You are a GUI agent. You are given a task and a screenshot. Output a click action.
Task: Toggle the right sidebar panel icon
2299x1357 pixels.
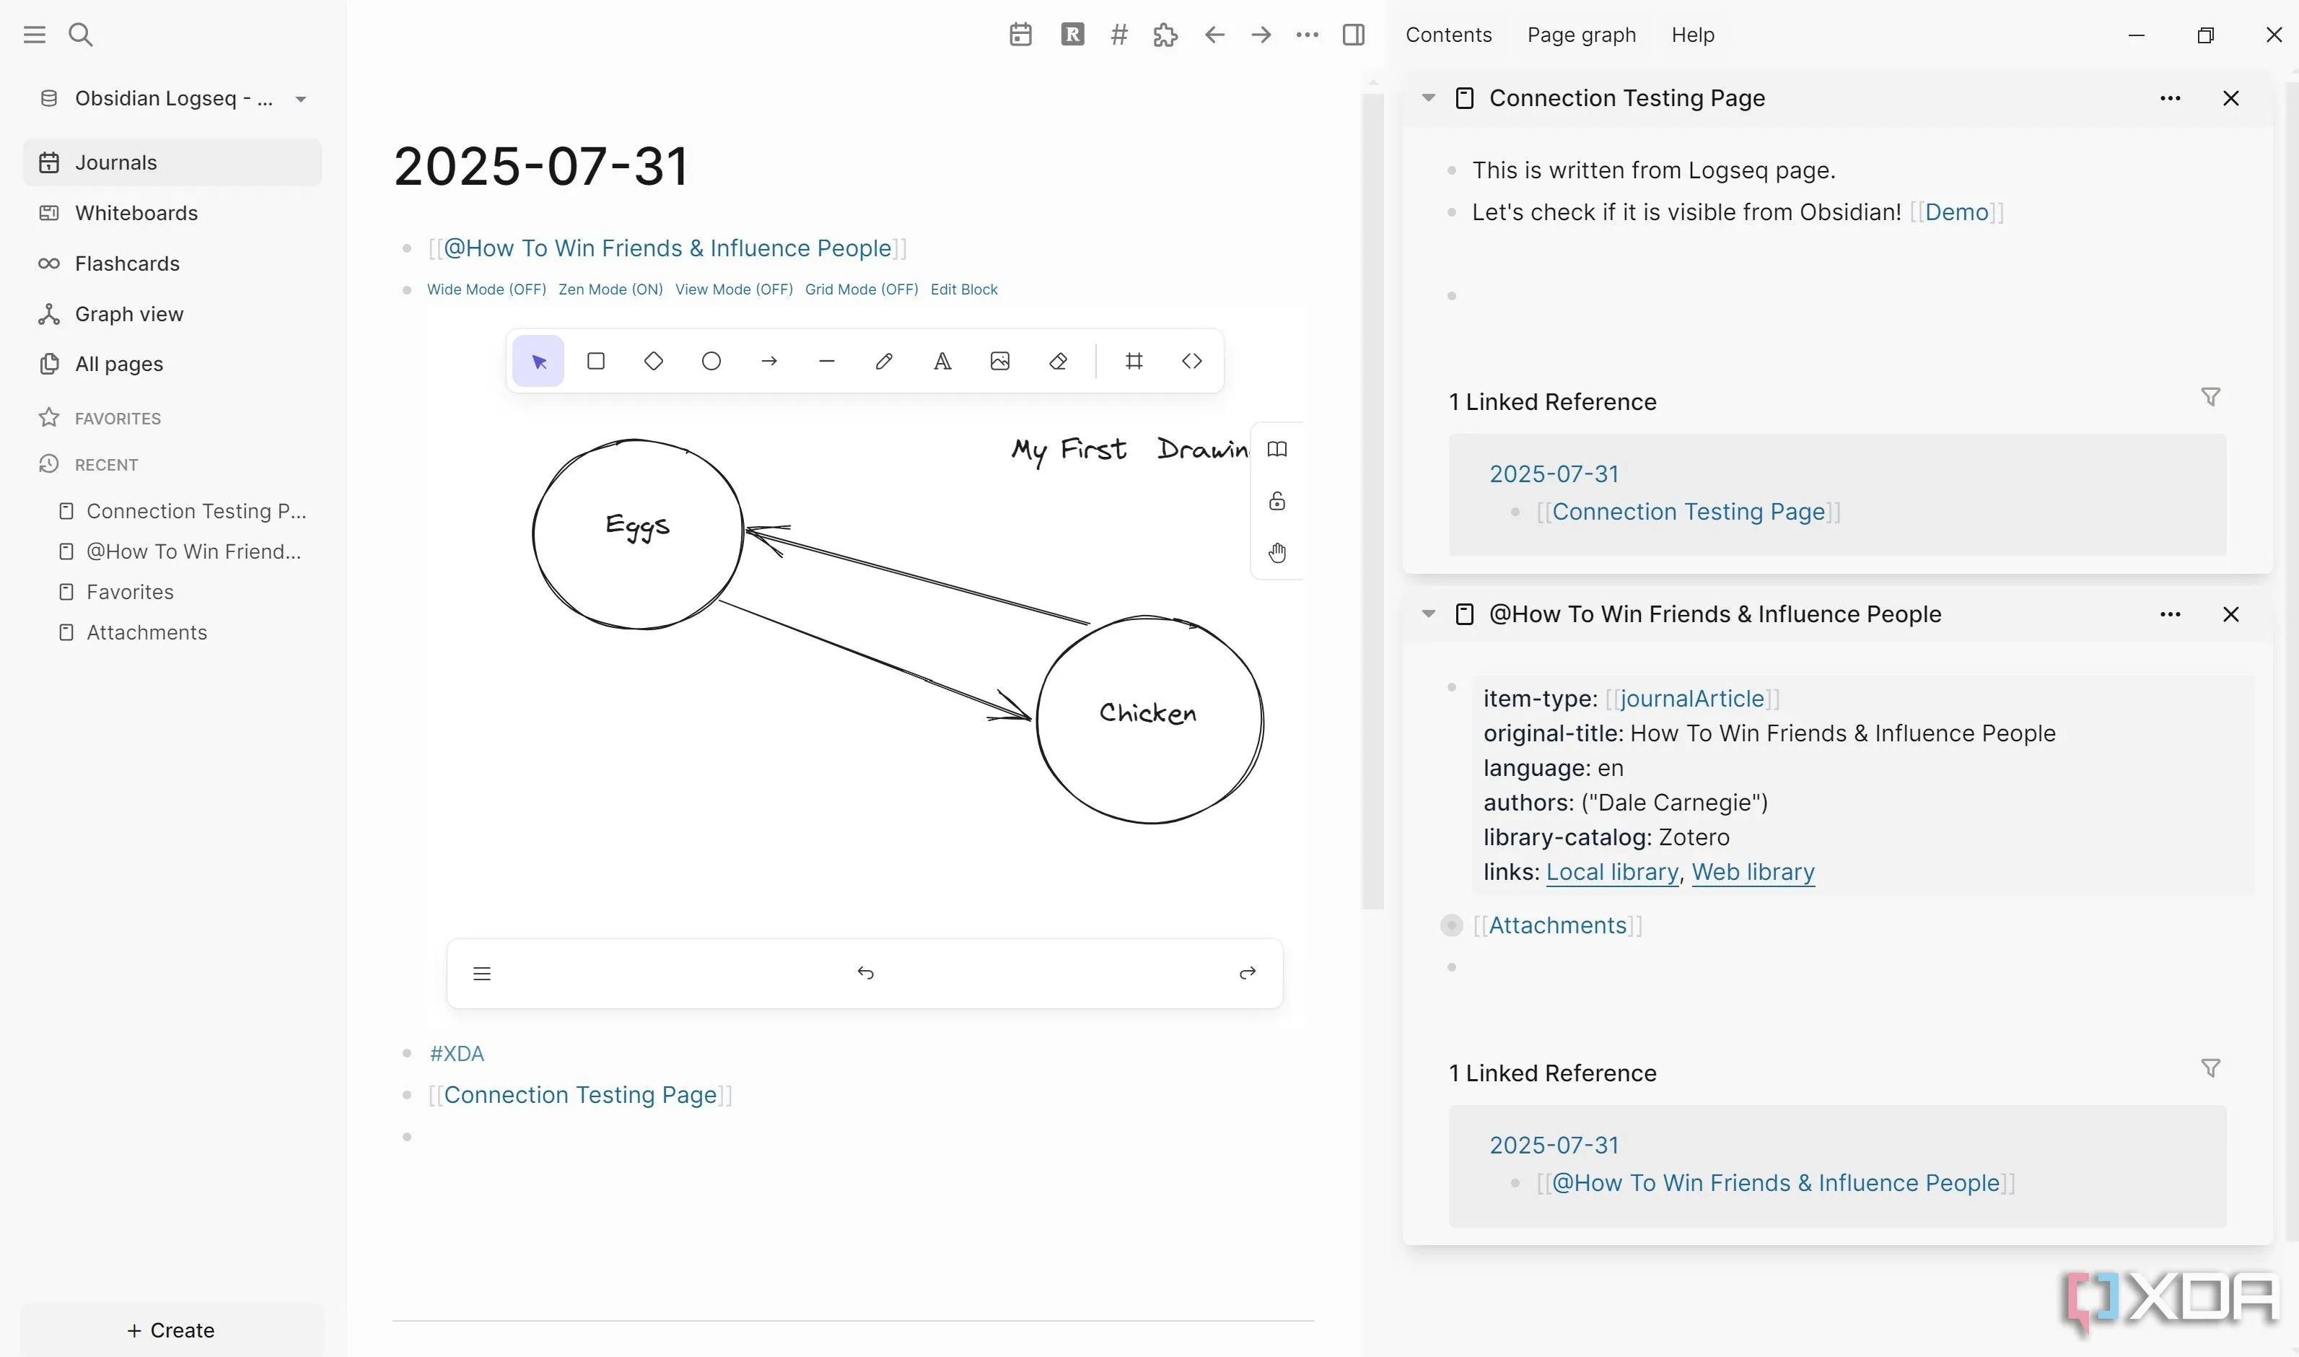coord(1354,35)
